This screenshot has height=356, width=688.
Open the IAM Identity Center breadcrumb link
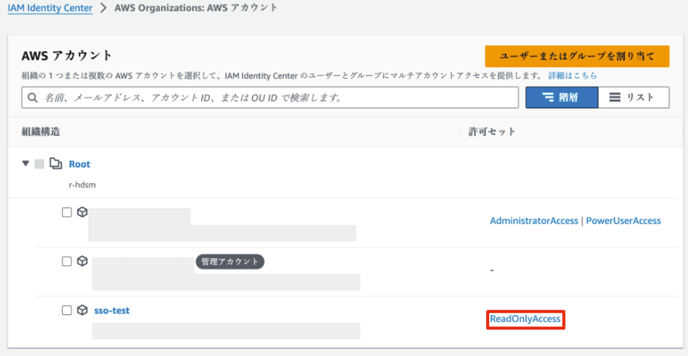[50, 8]
